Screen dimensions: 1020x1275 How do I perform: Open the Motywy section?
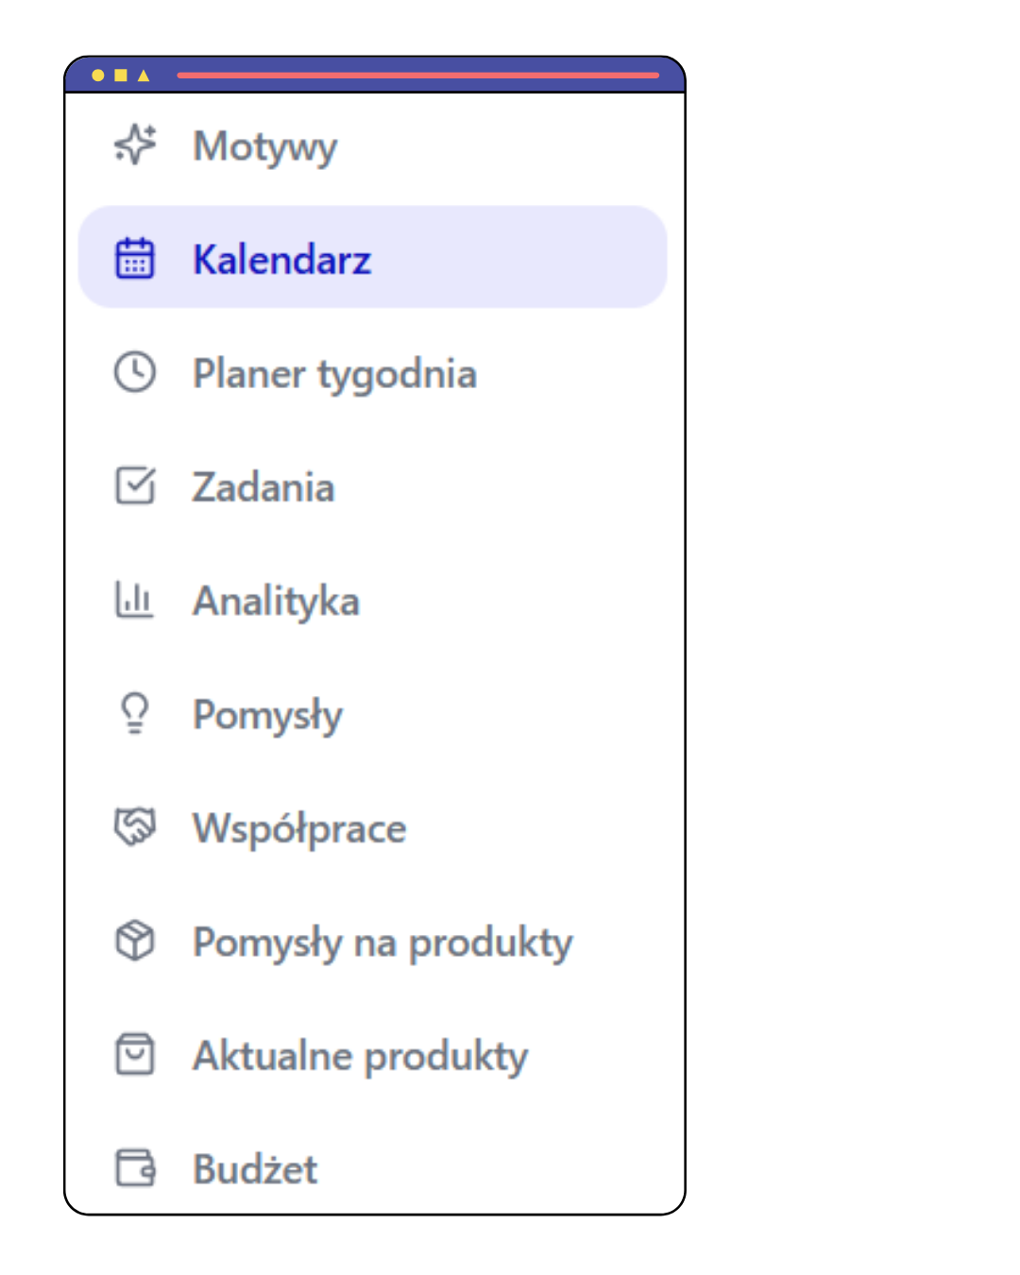tap(264, 146)
